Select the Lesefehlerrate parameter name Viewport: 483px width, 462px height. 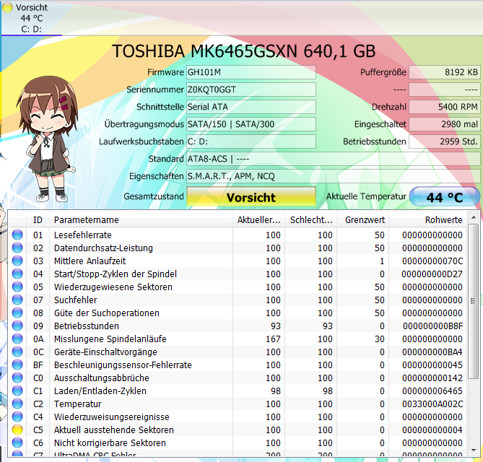point(82,235)
